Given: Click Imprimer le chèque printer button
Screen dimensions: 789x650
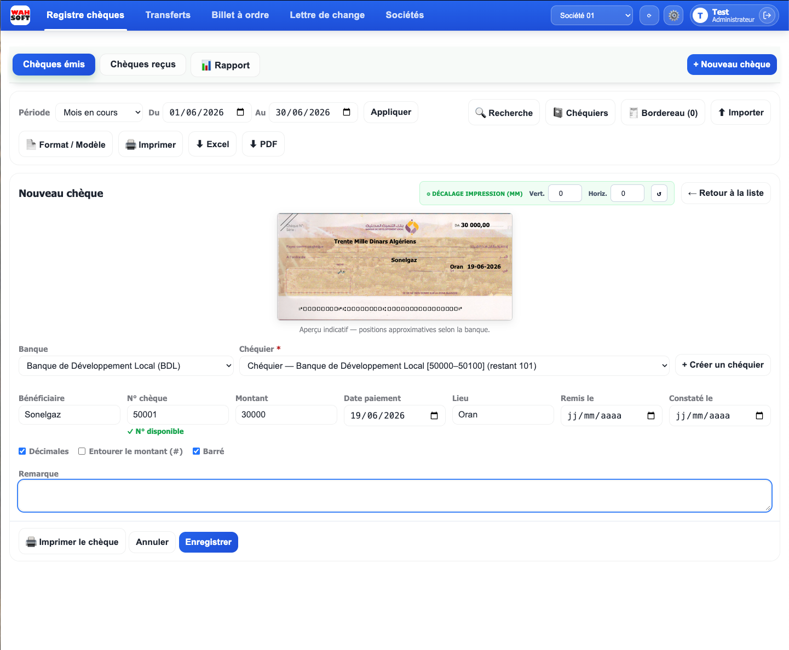Looking at the screenshot, I should (72, 542).
